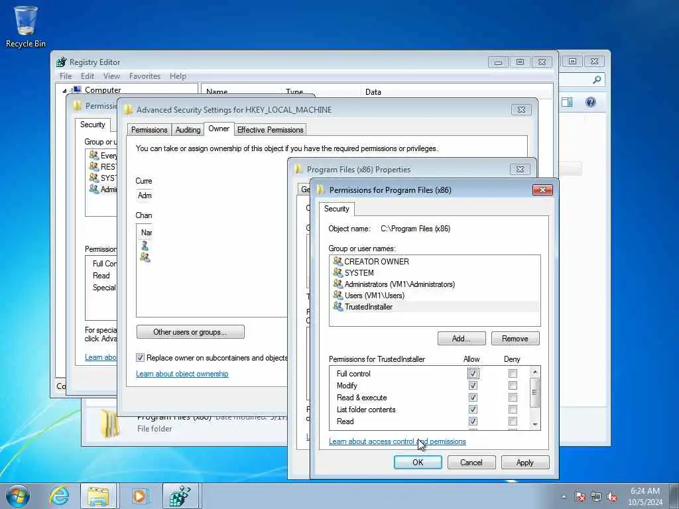Open the network tray icon
This screenshot has height=509, width=679.
[x=596, y=496]
